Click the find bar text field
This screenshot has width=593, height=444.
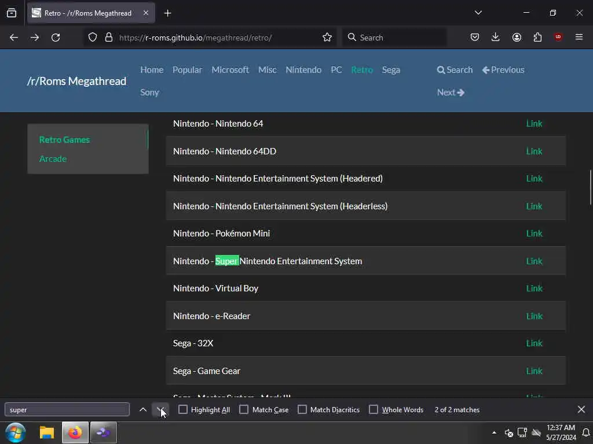[67, 410]
